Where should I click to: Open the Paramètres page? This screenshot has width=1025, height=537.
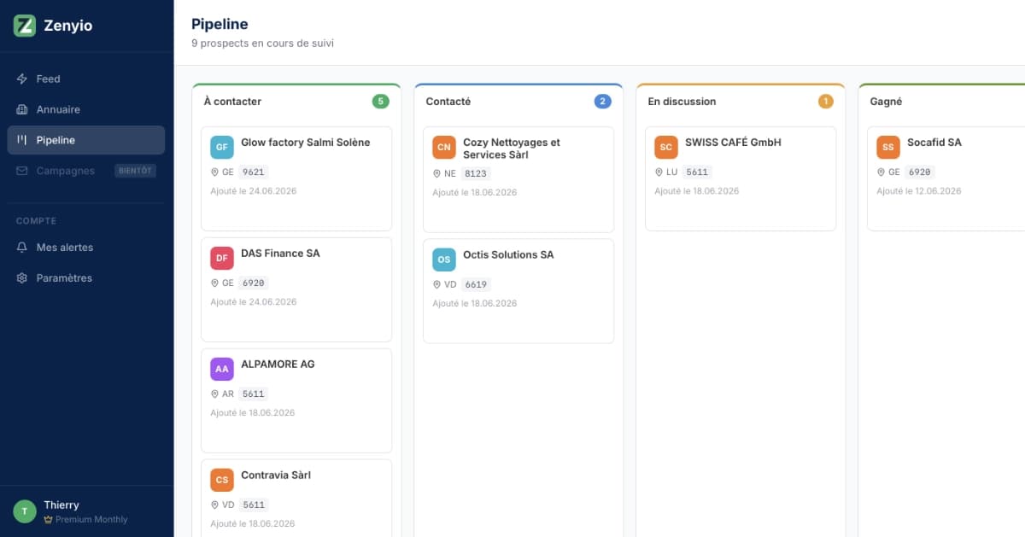click(86, 278)
